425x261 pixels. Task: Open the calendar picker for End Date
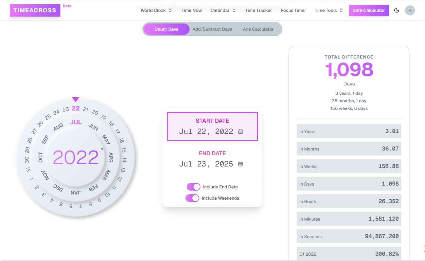(x=240, y=164)
